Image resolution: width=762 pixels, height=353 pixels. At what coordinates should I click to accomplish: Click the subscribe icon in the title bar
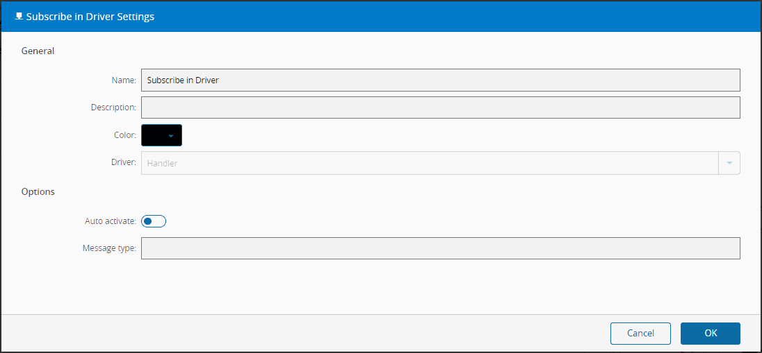[19, 17]
